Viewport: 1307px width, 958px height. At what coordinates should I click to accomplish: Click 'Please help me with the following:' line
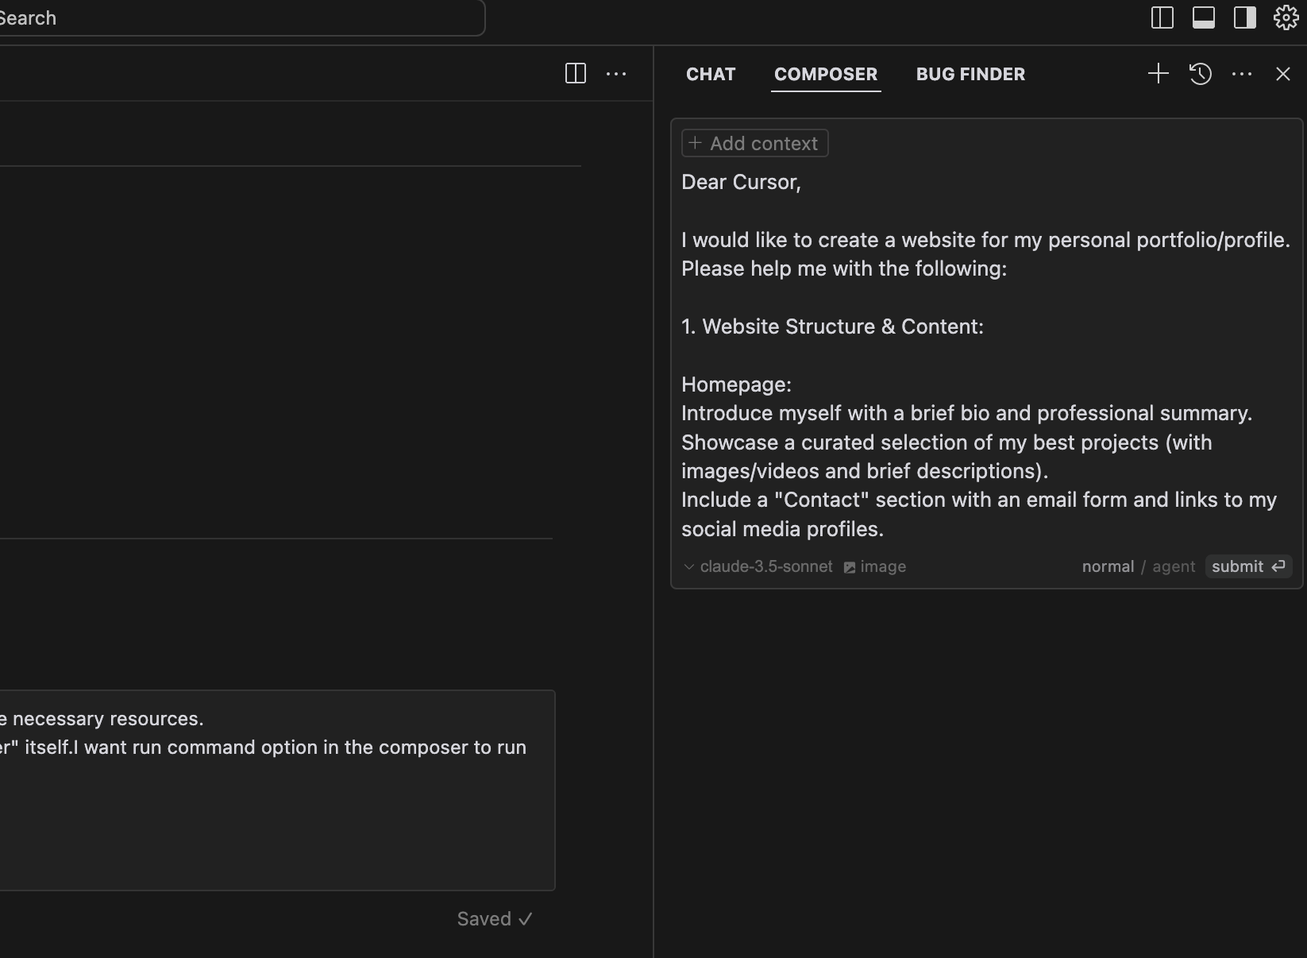coord(844,268)
